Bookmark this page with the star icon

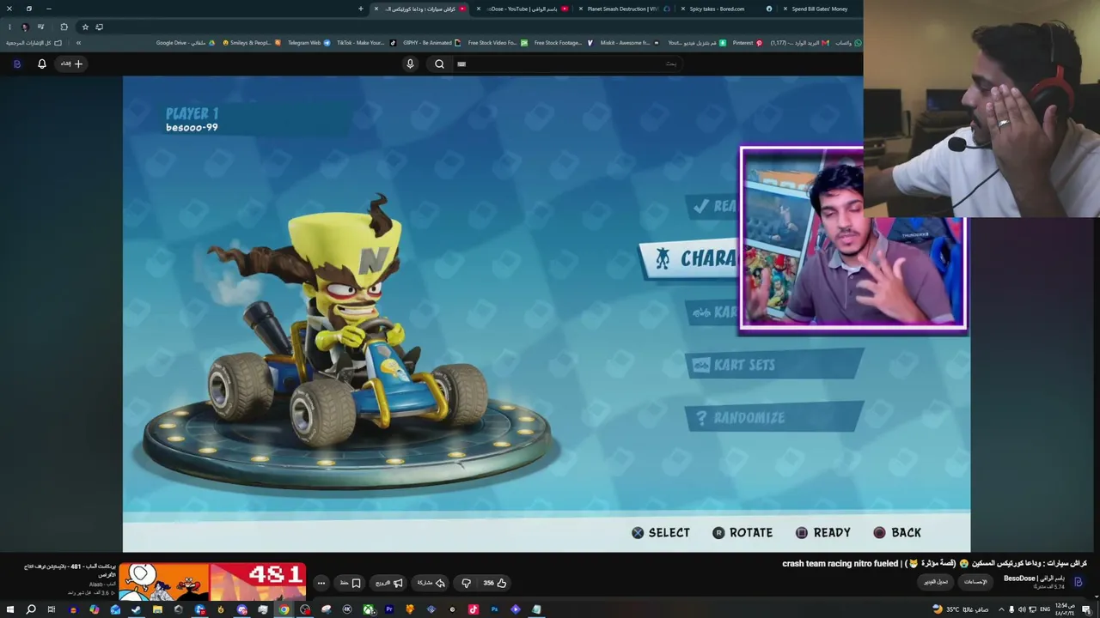click(85, 27)
